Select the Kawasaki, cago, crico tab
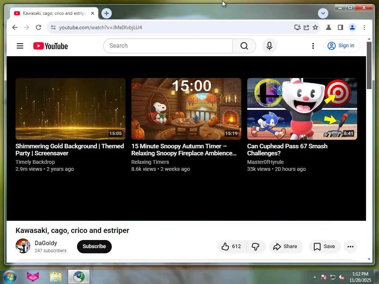Screen dimensions: 379x284 (54, 13)
